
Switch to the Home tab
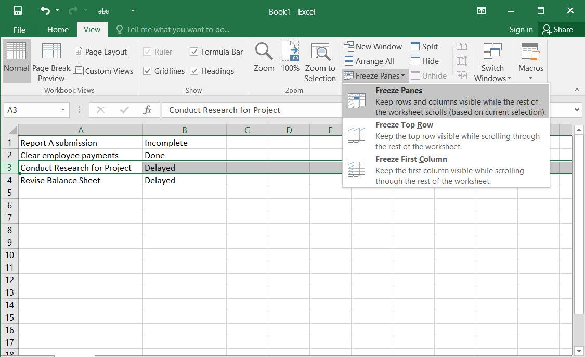tap(58, 30)
